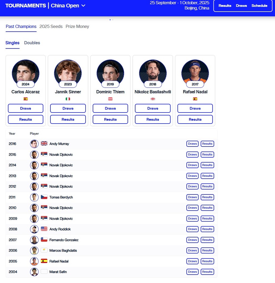Open Results for 2006 Marcos Baghdatis

pyautogui.click(x=207, y=250)
